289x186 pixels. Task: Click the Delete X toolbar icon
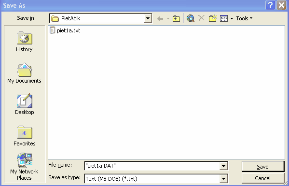202,18
